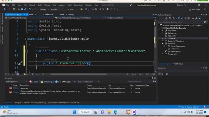Toggle the 0 of 2 Messages filter

pyautogui.click(x=63, y=82)
